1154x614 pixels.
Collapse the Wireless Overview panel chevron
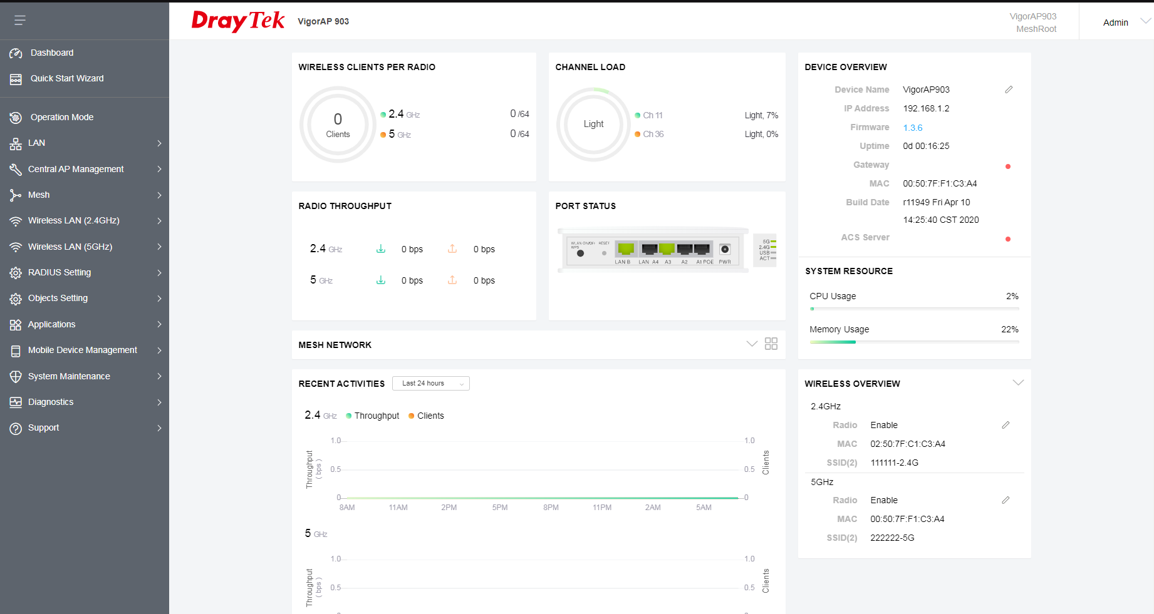tap(1018, 382)
